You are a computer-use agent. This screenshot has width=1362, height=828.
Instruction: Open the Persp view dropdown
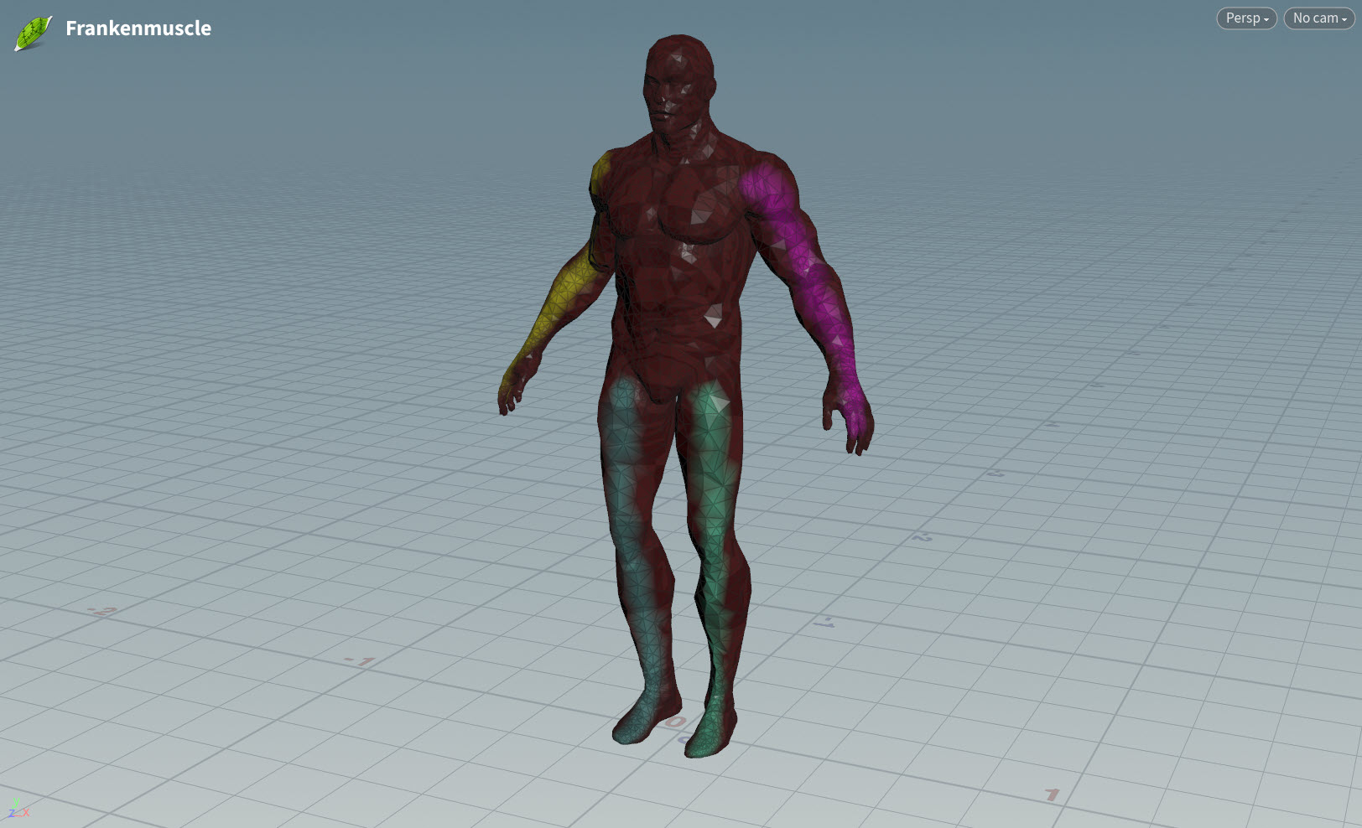(1246, 18)
